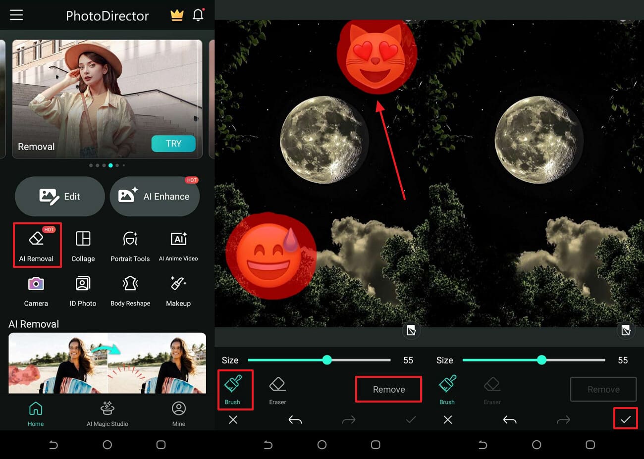Open the Camera
The image size is (644, 459).
tap(36, 290)
